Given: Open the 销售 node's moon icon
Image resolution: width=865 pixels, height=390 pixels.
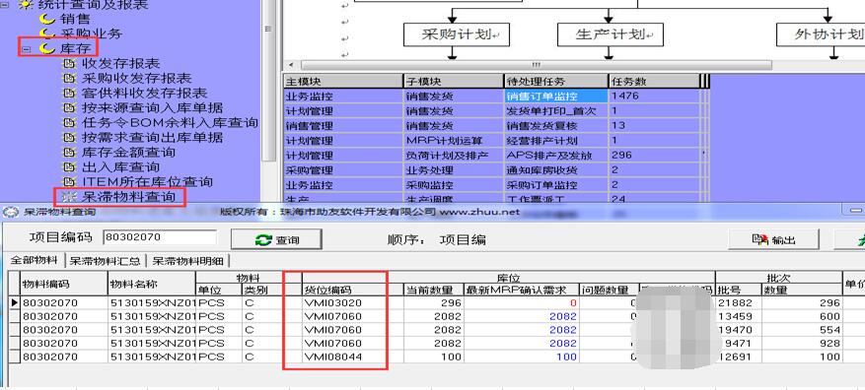Looking at the screenshot, I should pos(47,19).
